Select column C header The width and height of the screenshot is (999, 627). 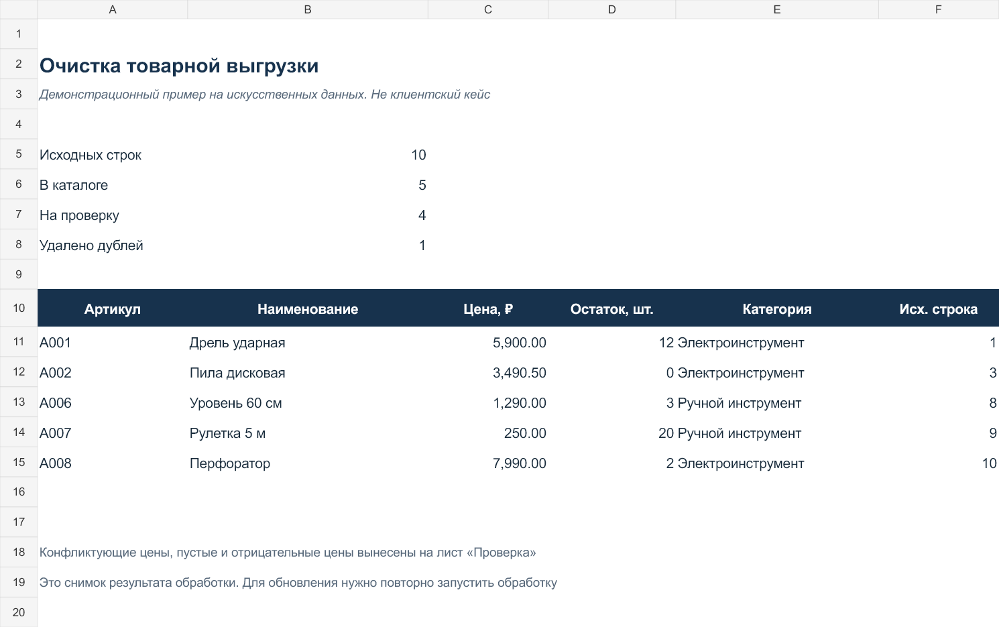tap(488, 9)
